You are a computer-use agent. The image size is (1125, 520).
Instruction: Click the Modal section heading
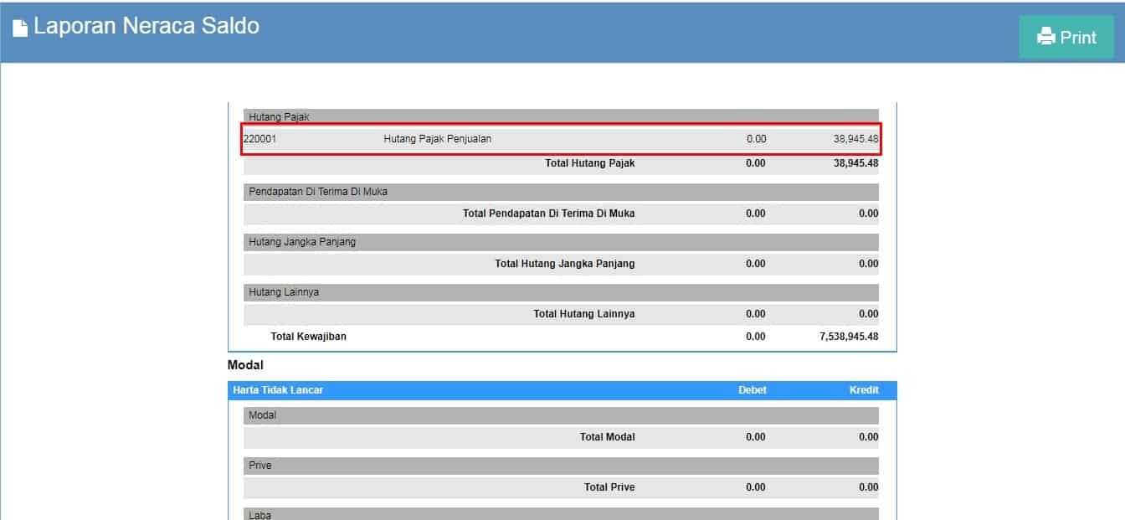245,366
